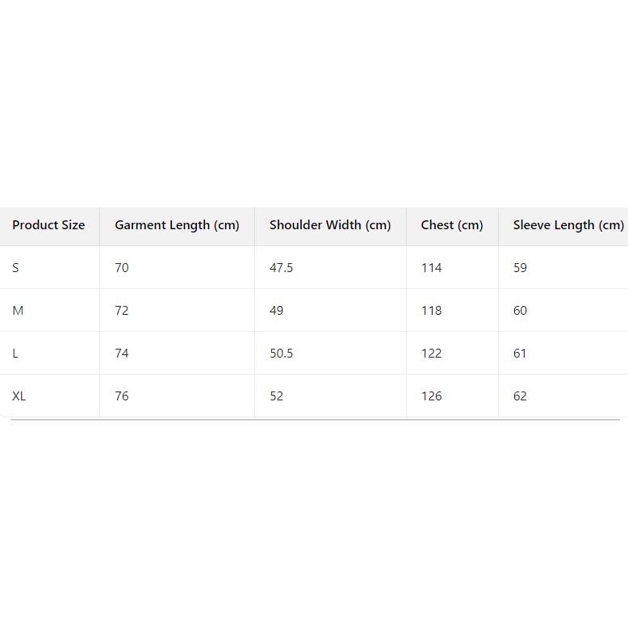Select the Chest (cm) header cell

point(452,225)
